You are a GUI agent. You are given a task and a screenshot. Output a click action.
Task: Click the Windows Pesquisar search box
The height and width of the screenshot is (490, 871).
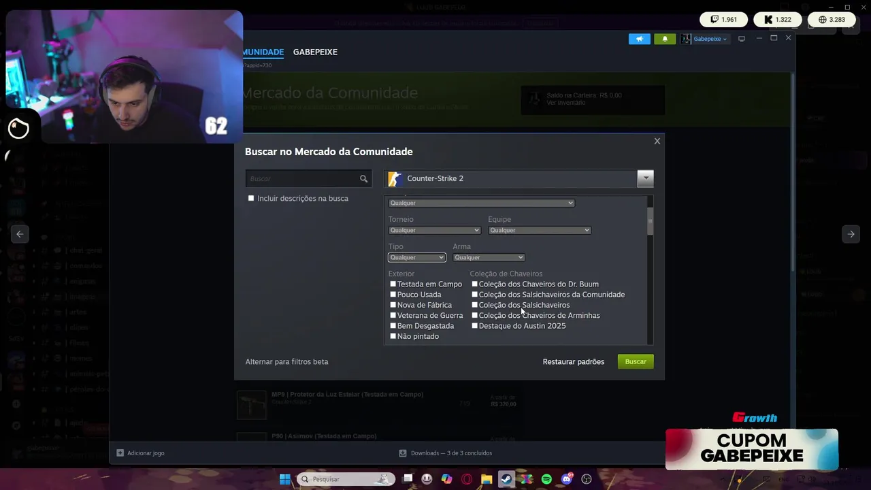[x=346, y=479]
